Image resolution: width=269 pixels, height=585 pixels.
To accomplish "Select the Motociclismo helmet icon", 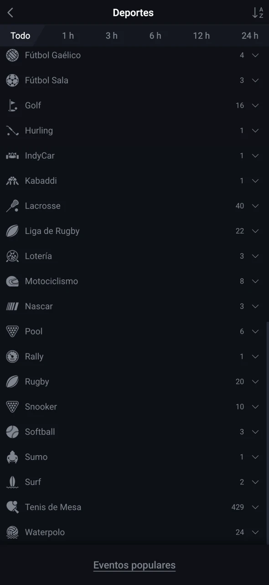I will click(x=12, y=282).
